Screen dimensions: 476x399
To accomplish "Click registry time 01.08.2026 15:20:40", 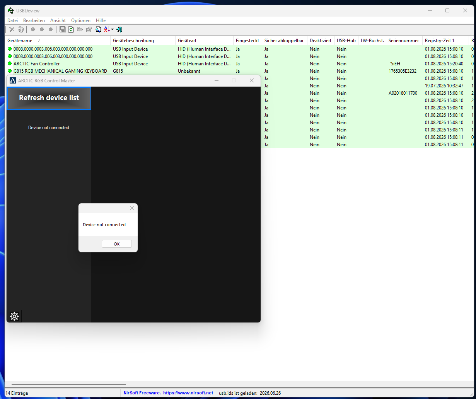I will 444,64.
